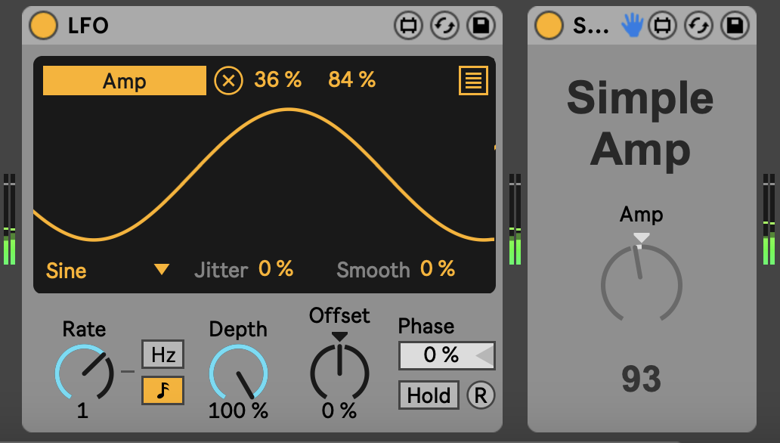Click the Jitter 0 % value
780x443 pixels.
click(275, 269)
